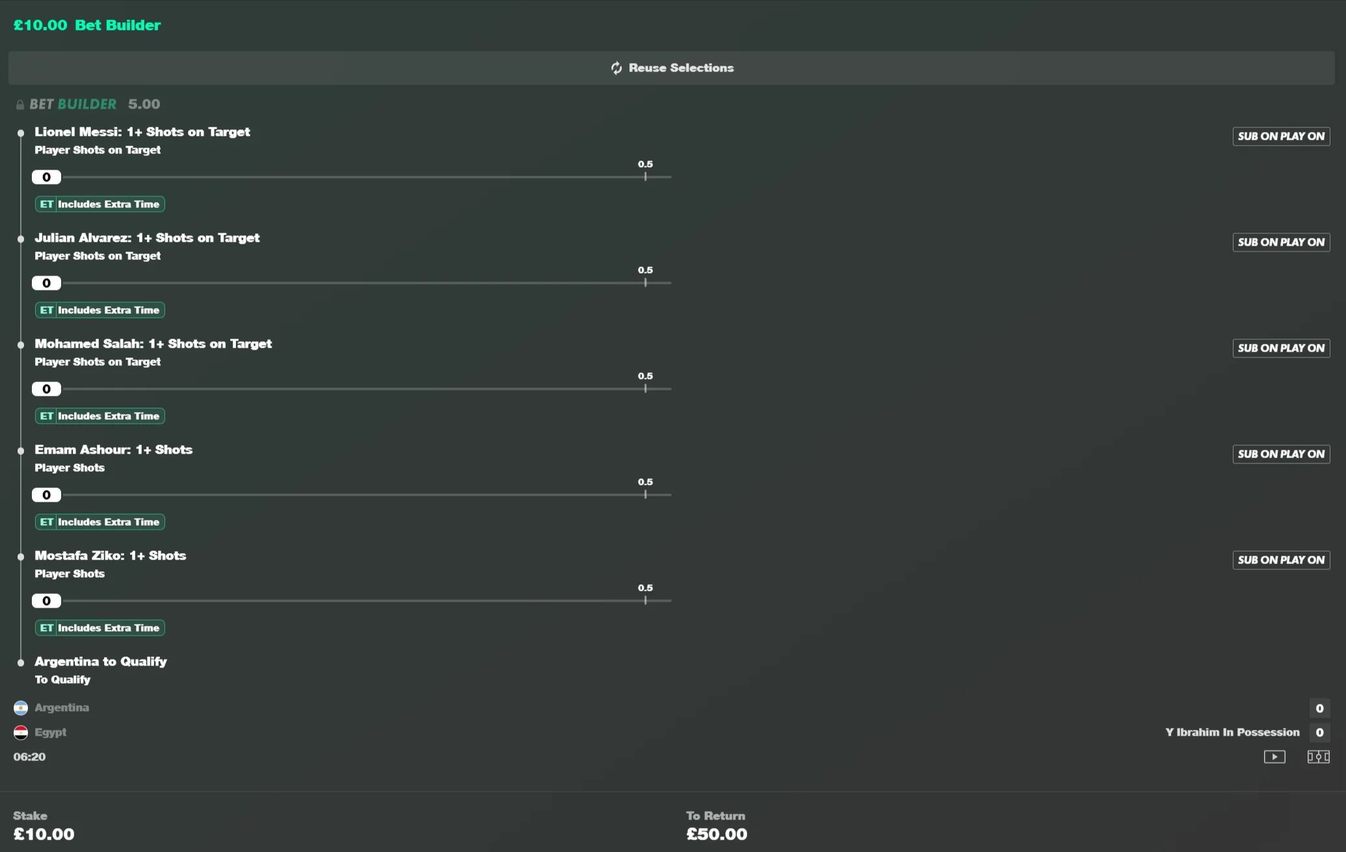Click the Extra Time badge under Mostafa Ziko
The width and height of the screenshot is (1346, 852).
pos(99,628)
